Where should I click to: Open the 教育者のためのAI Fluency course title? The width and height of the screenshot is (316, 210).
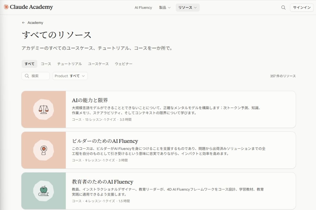103,182
